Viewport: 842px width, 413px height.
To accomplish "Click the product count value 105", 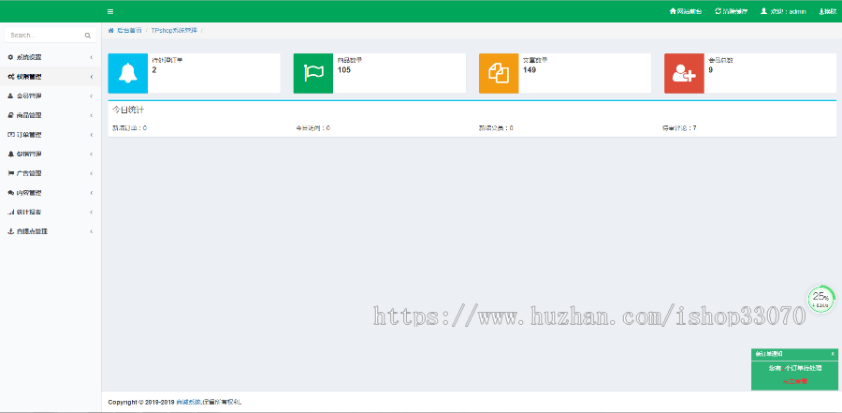I will pyautogui.click(x=344, y=70).
